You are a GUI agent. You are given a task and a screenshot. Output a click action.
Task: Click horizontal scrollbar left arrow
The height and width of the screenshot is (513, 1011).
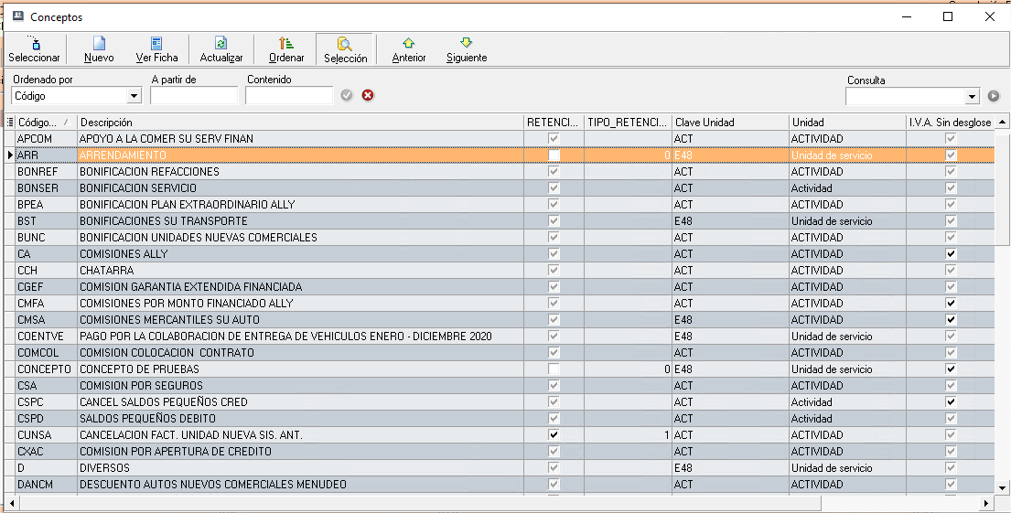tap(11, 503)
